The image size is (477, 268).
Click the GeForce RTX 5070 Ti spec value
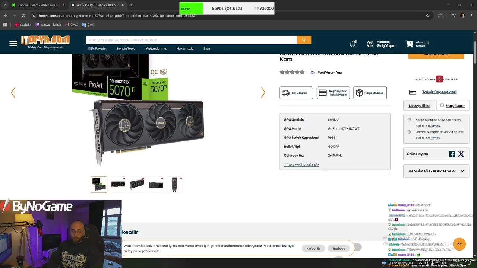pyautogui.click(x=344, y=129)
